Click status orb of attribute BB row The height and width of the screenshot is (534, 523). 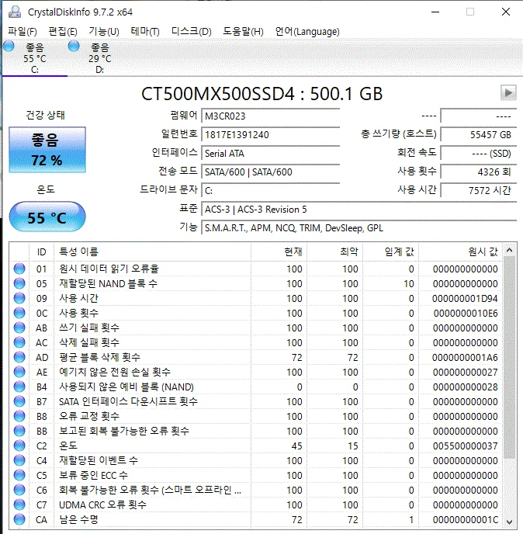[x=19, y=431]
